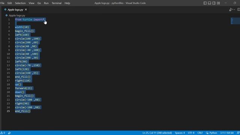240x135 pixels.
Task: Click the code 'up()'
Action: tap(18, 84)
